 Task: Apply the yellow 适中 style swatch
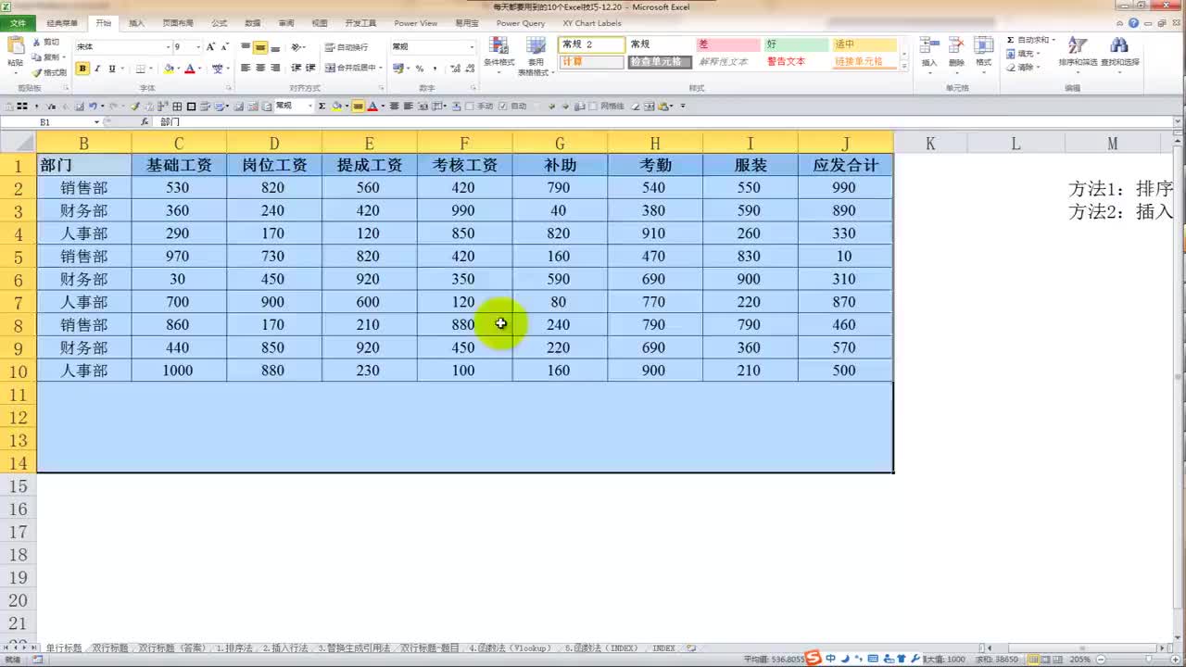[864, 44]
